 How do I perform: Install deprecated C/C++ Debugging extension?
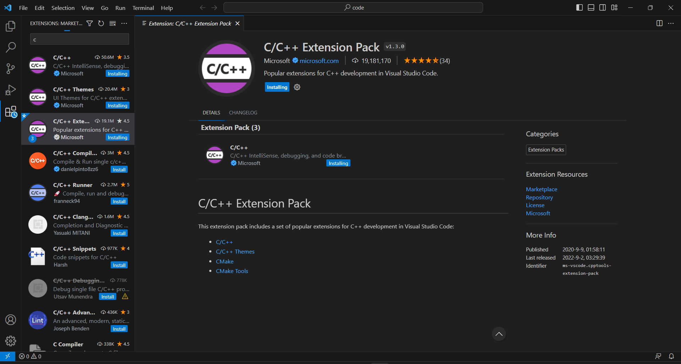pyautogui.click(x=107, y=297)
